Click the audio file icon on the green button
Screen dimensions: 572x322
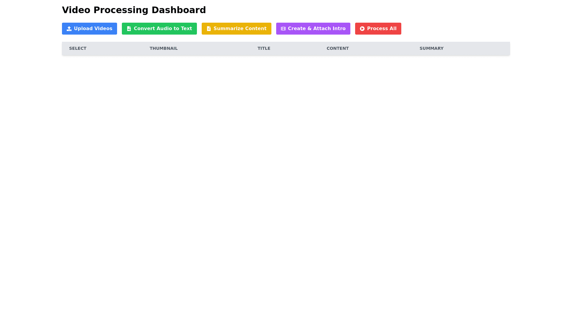(x=129, y=29)
